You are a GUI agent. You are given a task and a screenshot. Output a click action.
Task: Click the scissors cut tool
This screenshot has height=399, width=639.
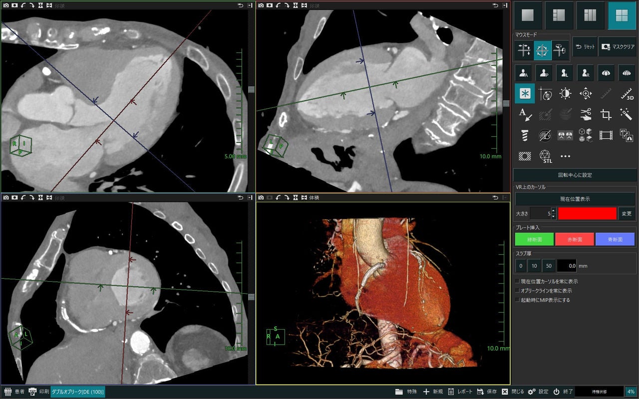586,114
